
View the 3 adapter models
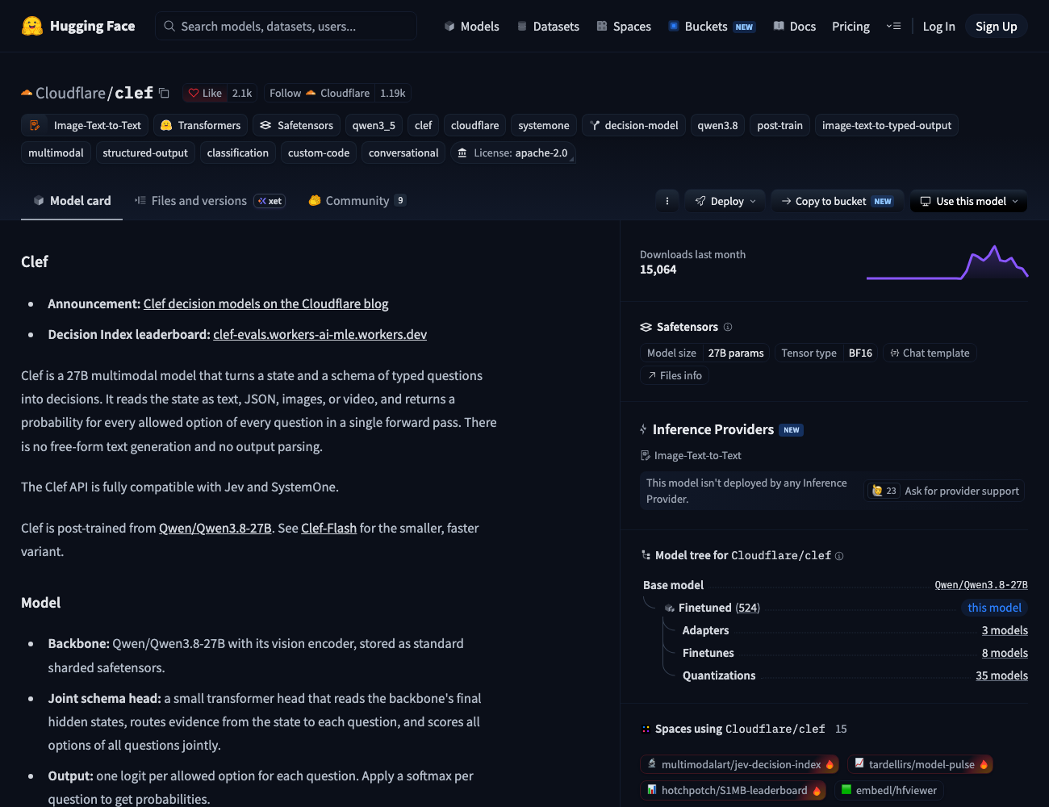(x=1005, y=630)
